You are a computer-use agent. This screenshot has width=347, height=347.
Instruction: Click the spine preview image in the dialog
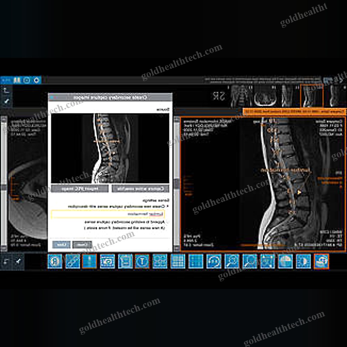110,148
